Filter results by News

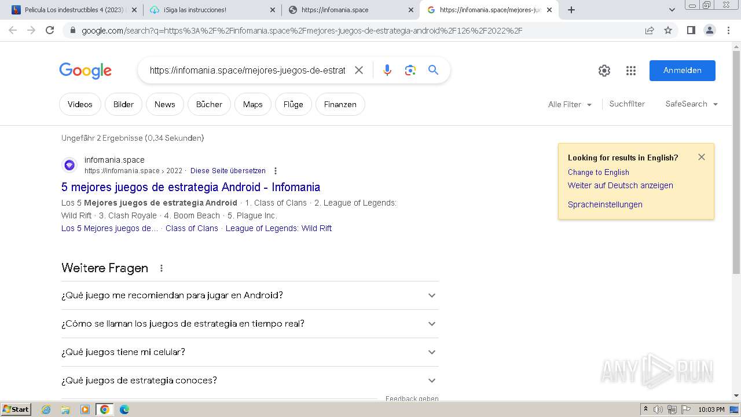click(164, 104)
